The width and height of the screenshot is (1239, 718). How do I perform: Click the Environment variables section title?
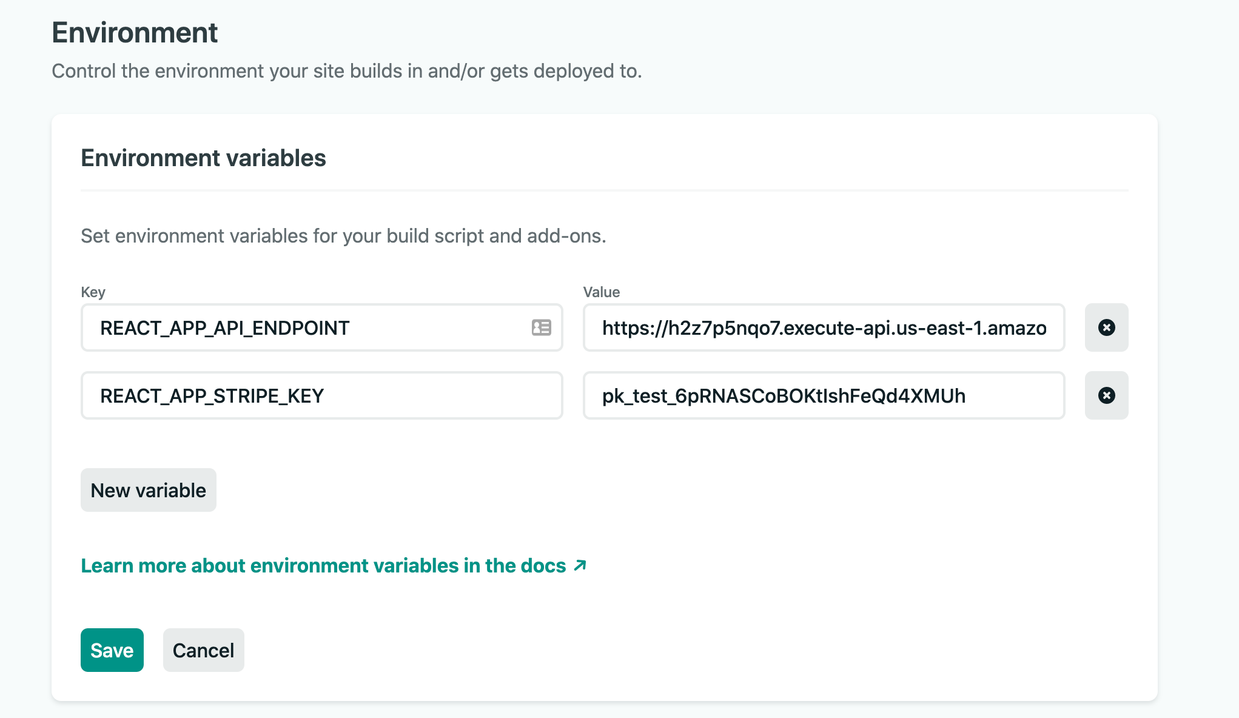coord(203,158)
